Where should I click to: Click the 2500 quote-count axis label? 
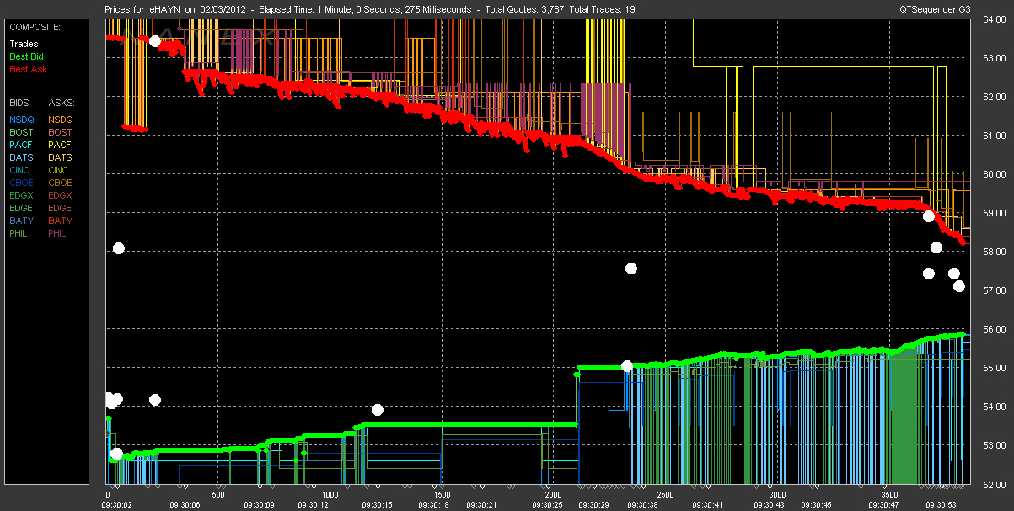pyautogui.click(x=664, y=495)
